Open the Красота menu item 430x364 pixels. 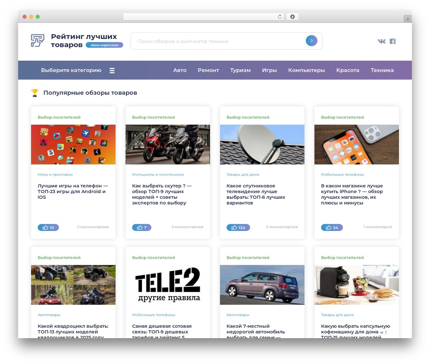coord(348,70)
